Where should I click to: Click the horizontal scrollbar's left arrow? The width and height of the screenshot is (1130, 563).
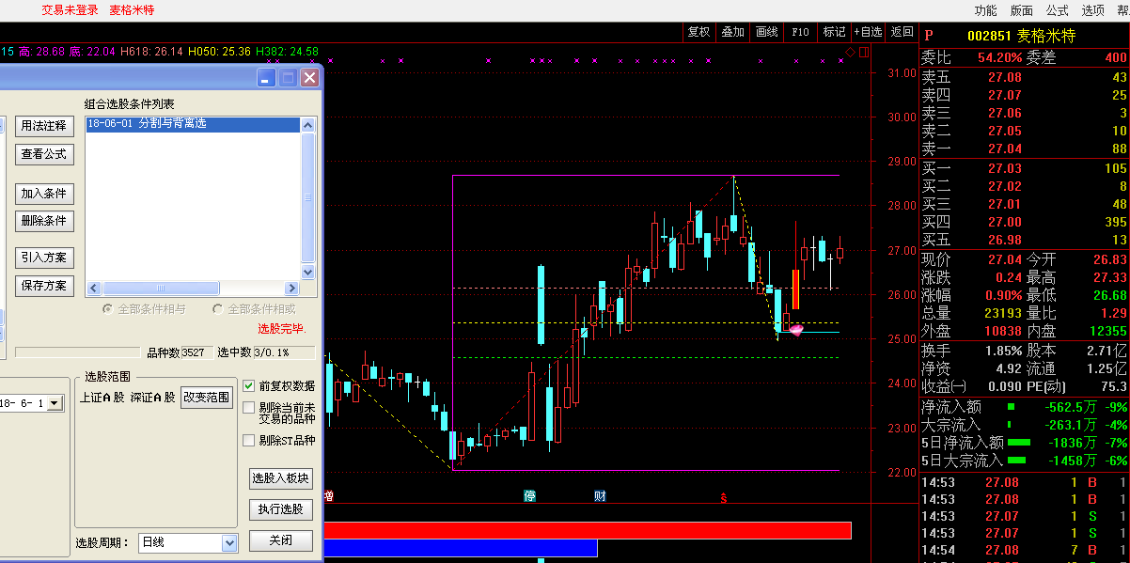(93, 289)
